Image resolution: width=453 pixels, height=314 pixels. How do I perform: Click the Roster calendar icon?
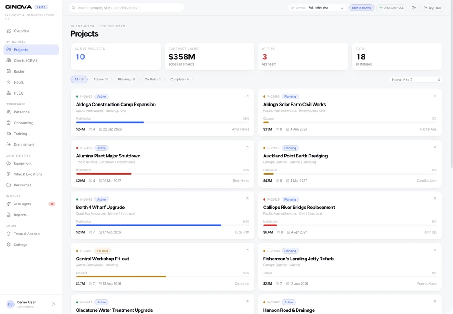(x=8, y=71)
